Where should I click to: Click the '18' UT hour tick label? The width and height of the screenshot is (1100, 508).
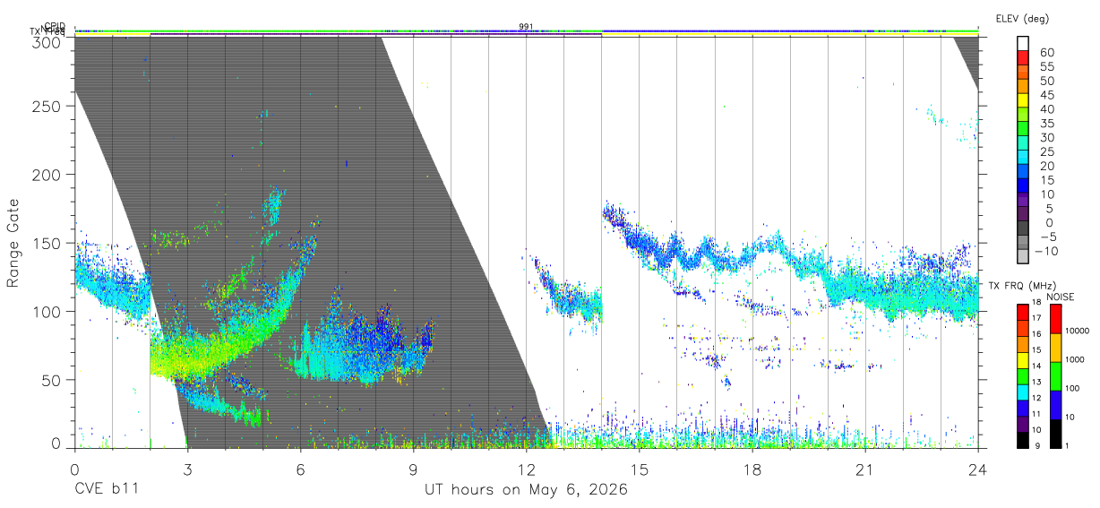(752, 469)
